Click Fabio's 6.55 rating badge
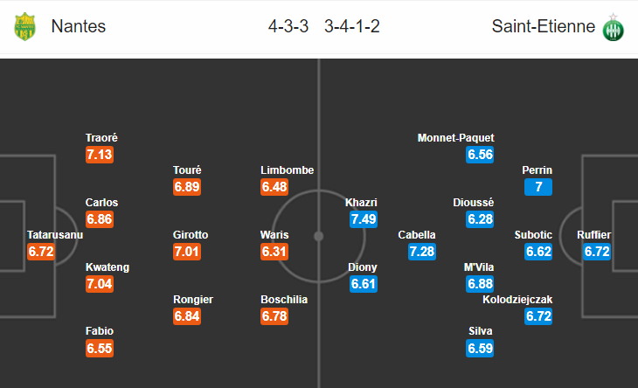The width and height of the screenshot is (638, 388). click(100, 349)
